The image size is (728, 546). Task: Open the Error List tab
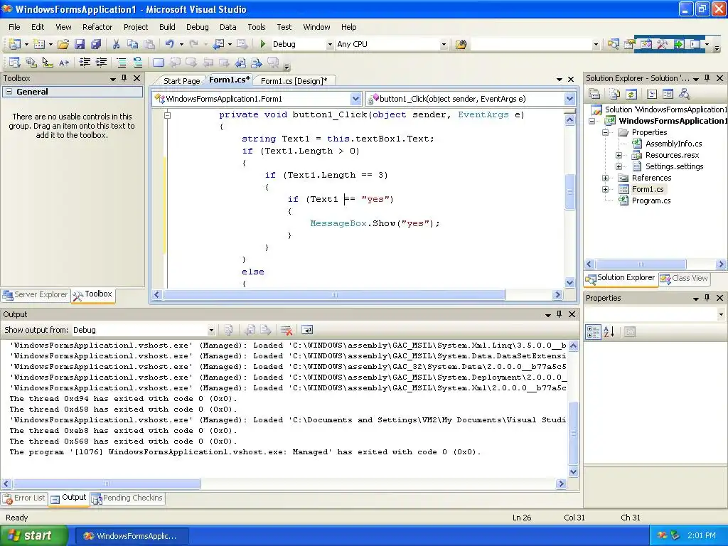pos(24,498)
